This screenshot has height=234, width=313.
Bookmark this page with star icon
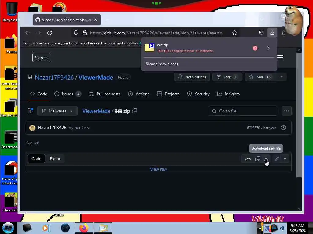[235, 33]
